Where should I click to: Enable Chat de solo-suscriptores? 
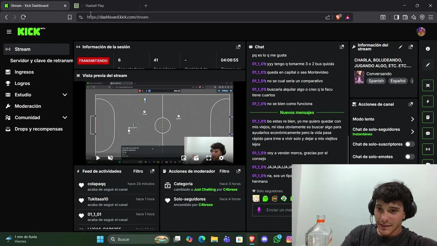(x=409, y=144)
